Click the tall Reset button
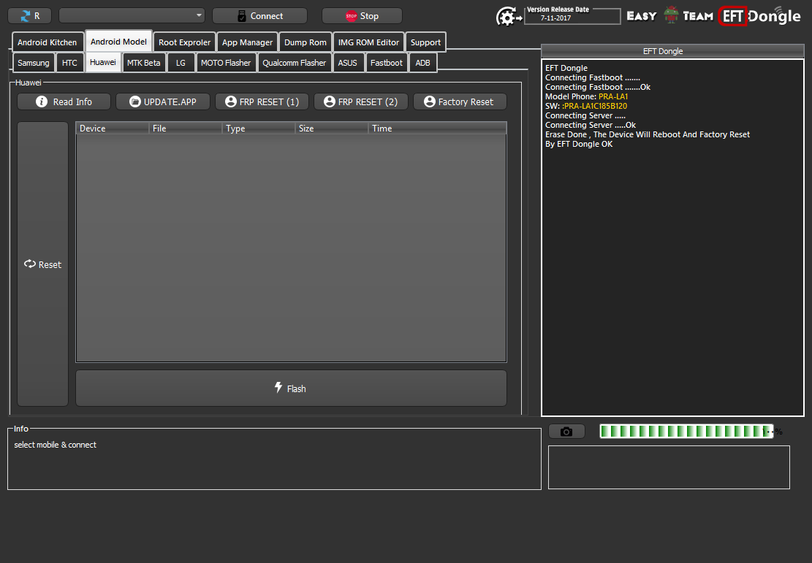The height and width of the screenshot is (563, 812). click(43, 264)
